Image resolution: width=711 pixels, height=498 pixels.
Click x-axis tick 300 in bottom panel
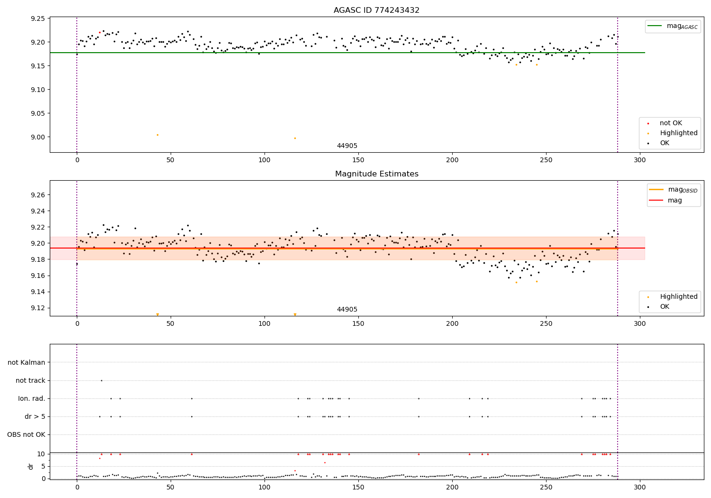pyautogui.click(x=640, y=487)
